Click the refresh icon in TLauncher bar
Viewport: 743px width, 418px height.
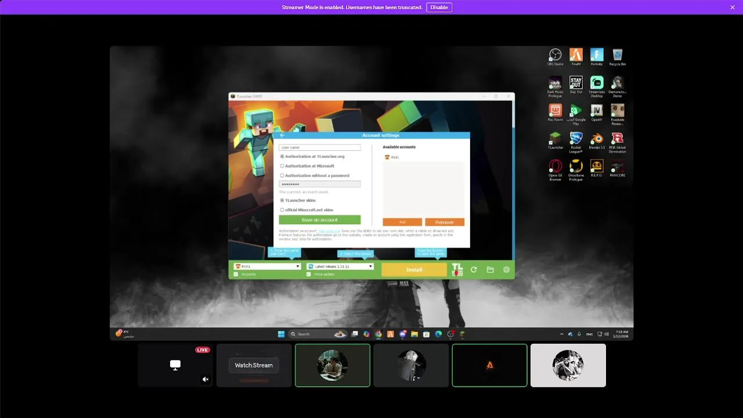click(x=474, y=269)
